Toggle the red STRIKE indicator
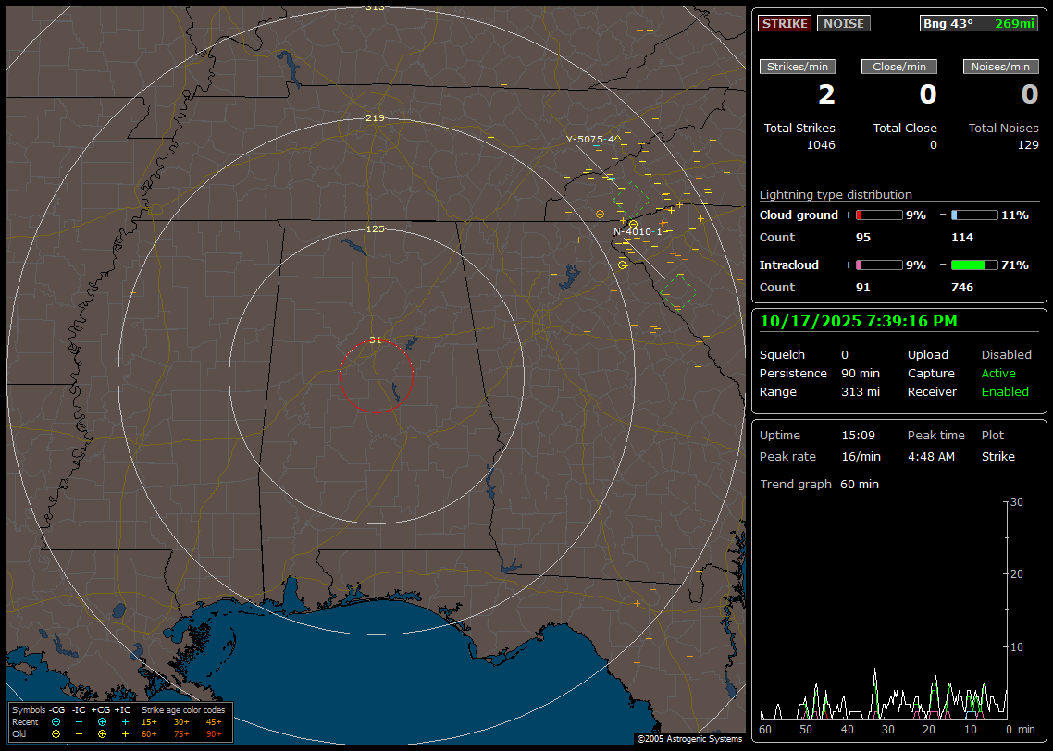This screenshot has width=1053, height=751. tap(785, 23)
